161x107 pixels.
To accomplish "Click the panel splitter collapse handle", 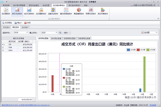I will pos(36,69).
